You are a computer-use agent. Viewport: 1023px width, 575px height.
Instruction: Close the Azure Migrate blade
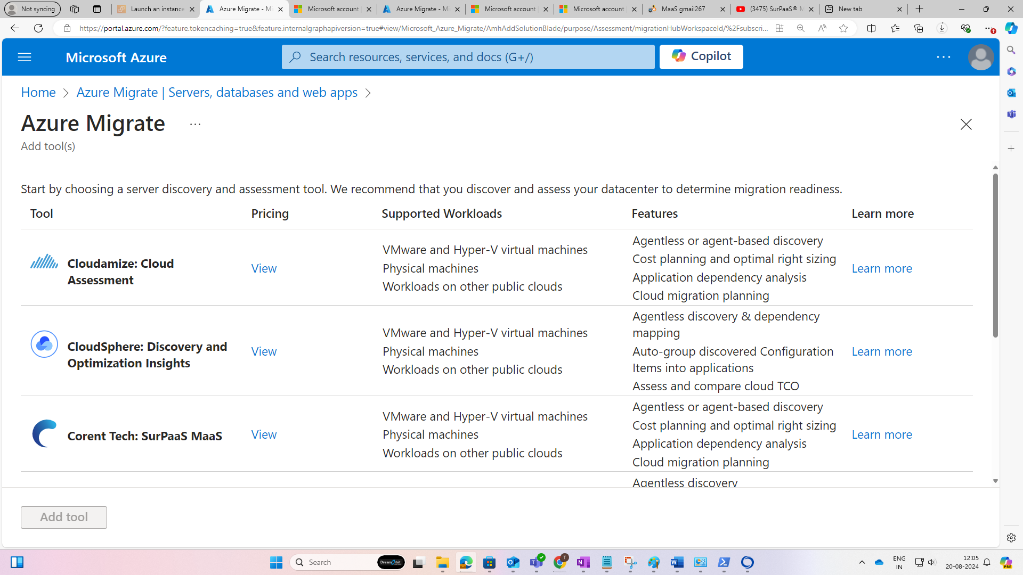966,124
